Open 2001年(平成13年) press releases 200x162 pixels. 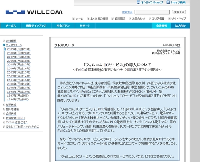19,80
